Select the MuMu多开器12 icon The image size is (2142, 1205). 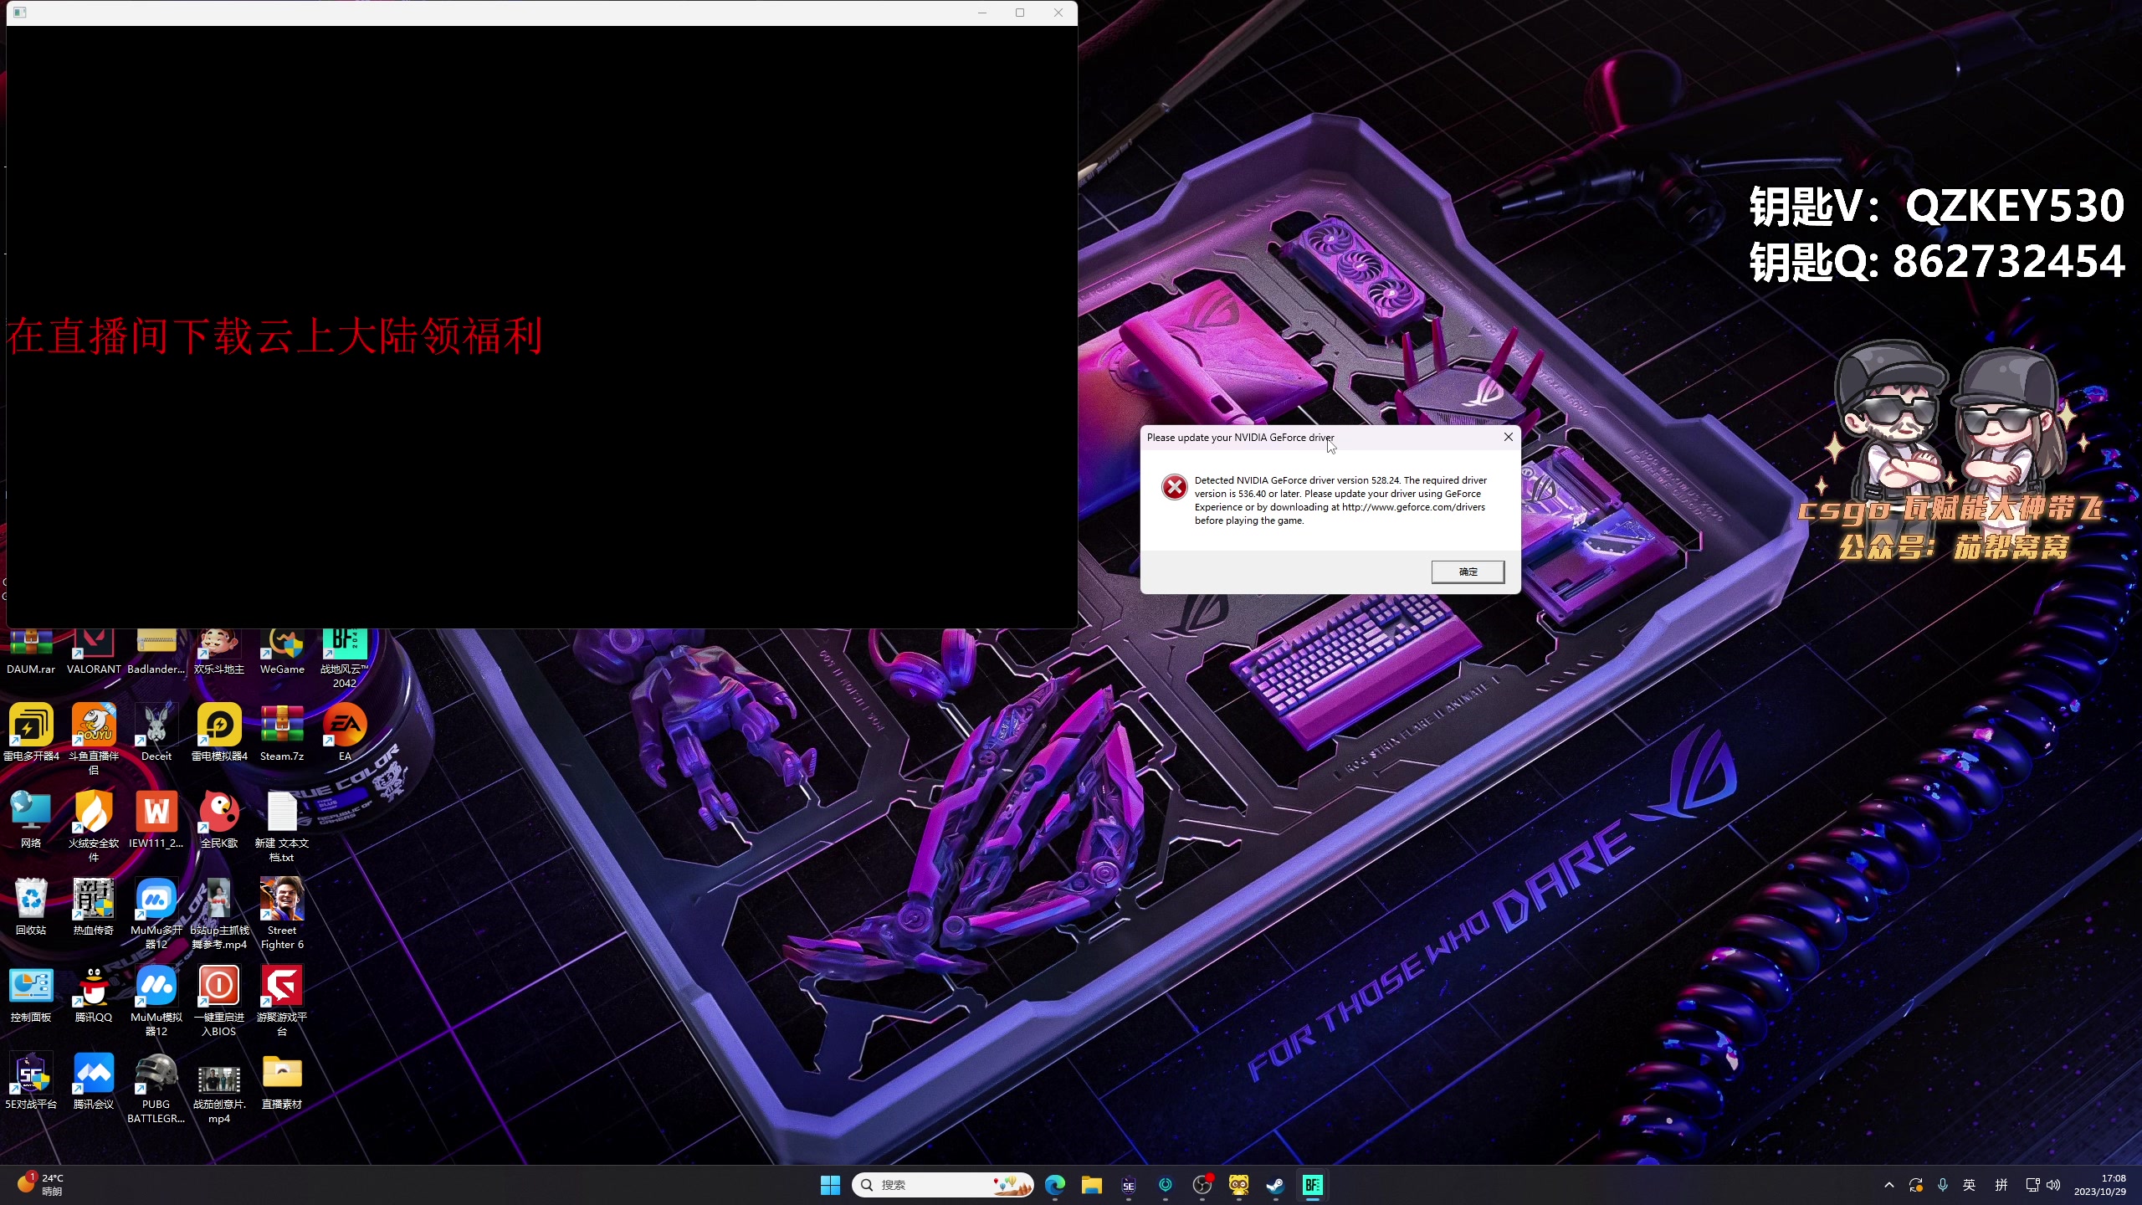tap(156, 914)
